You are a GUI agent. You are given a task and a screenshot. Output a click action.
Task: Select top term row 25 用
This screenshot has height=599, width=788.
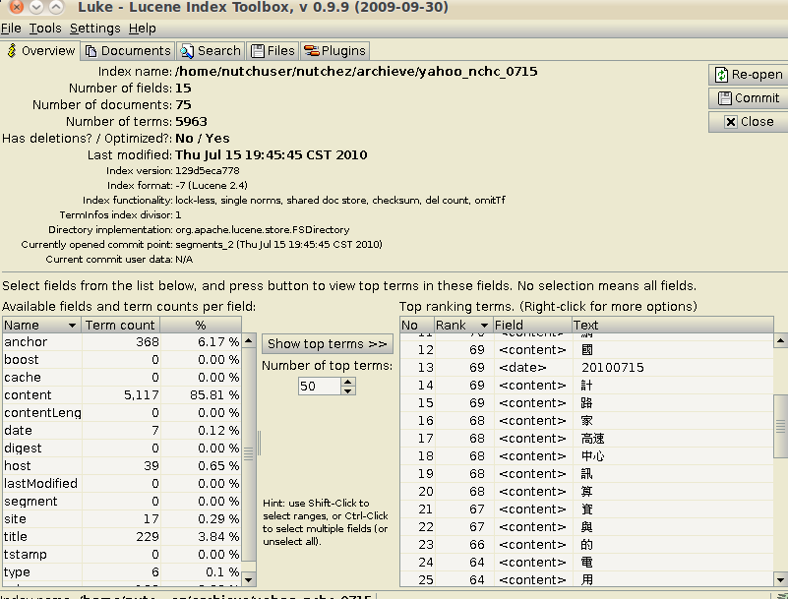click(x=586, y=579)
